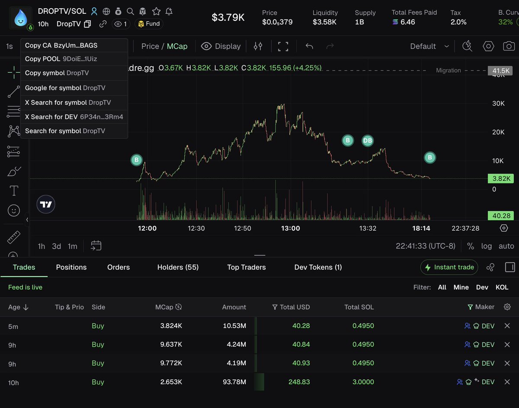Select the 1s timeframe
The image size is (519, 408).
point(10,46)
